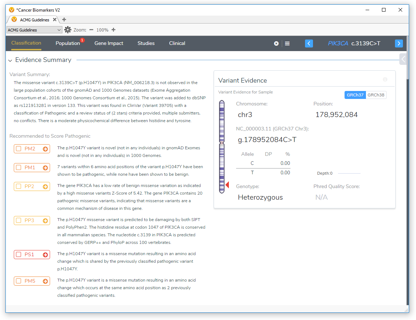Go to previous variant with the left arrow
416x320 pixels.
click(x=309, y=43)
